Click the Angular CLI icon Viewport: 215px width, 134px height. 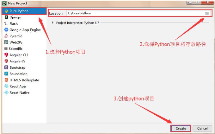(x=6, y=55)
